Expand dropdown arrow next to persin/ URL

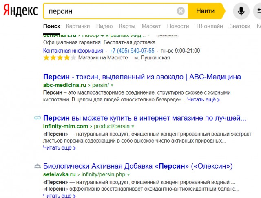pos(112,86)
